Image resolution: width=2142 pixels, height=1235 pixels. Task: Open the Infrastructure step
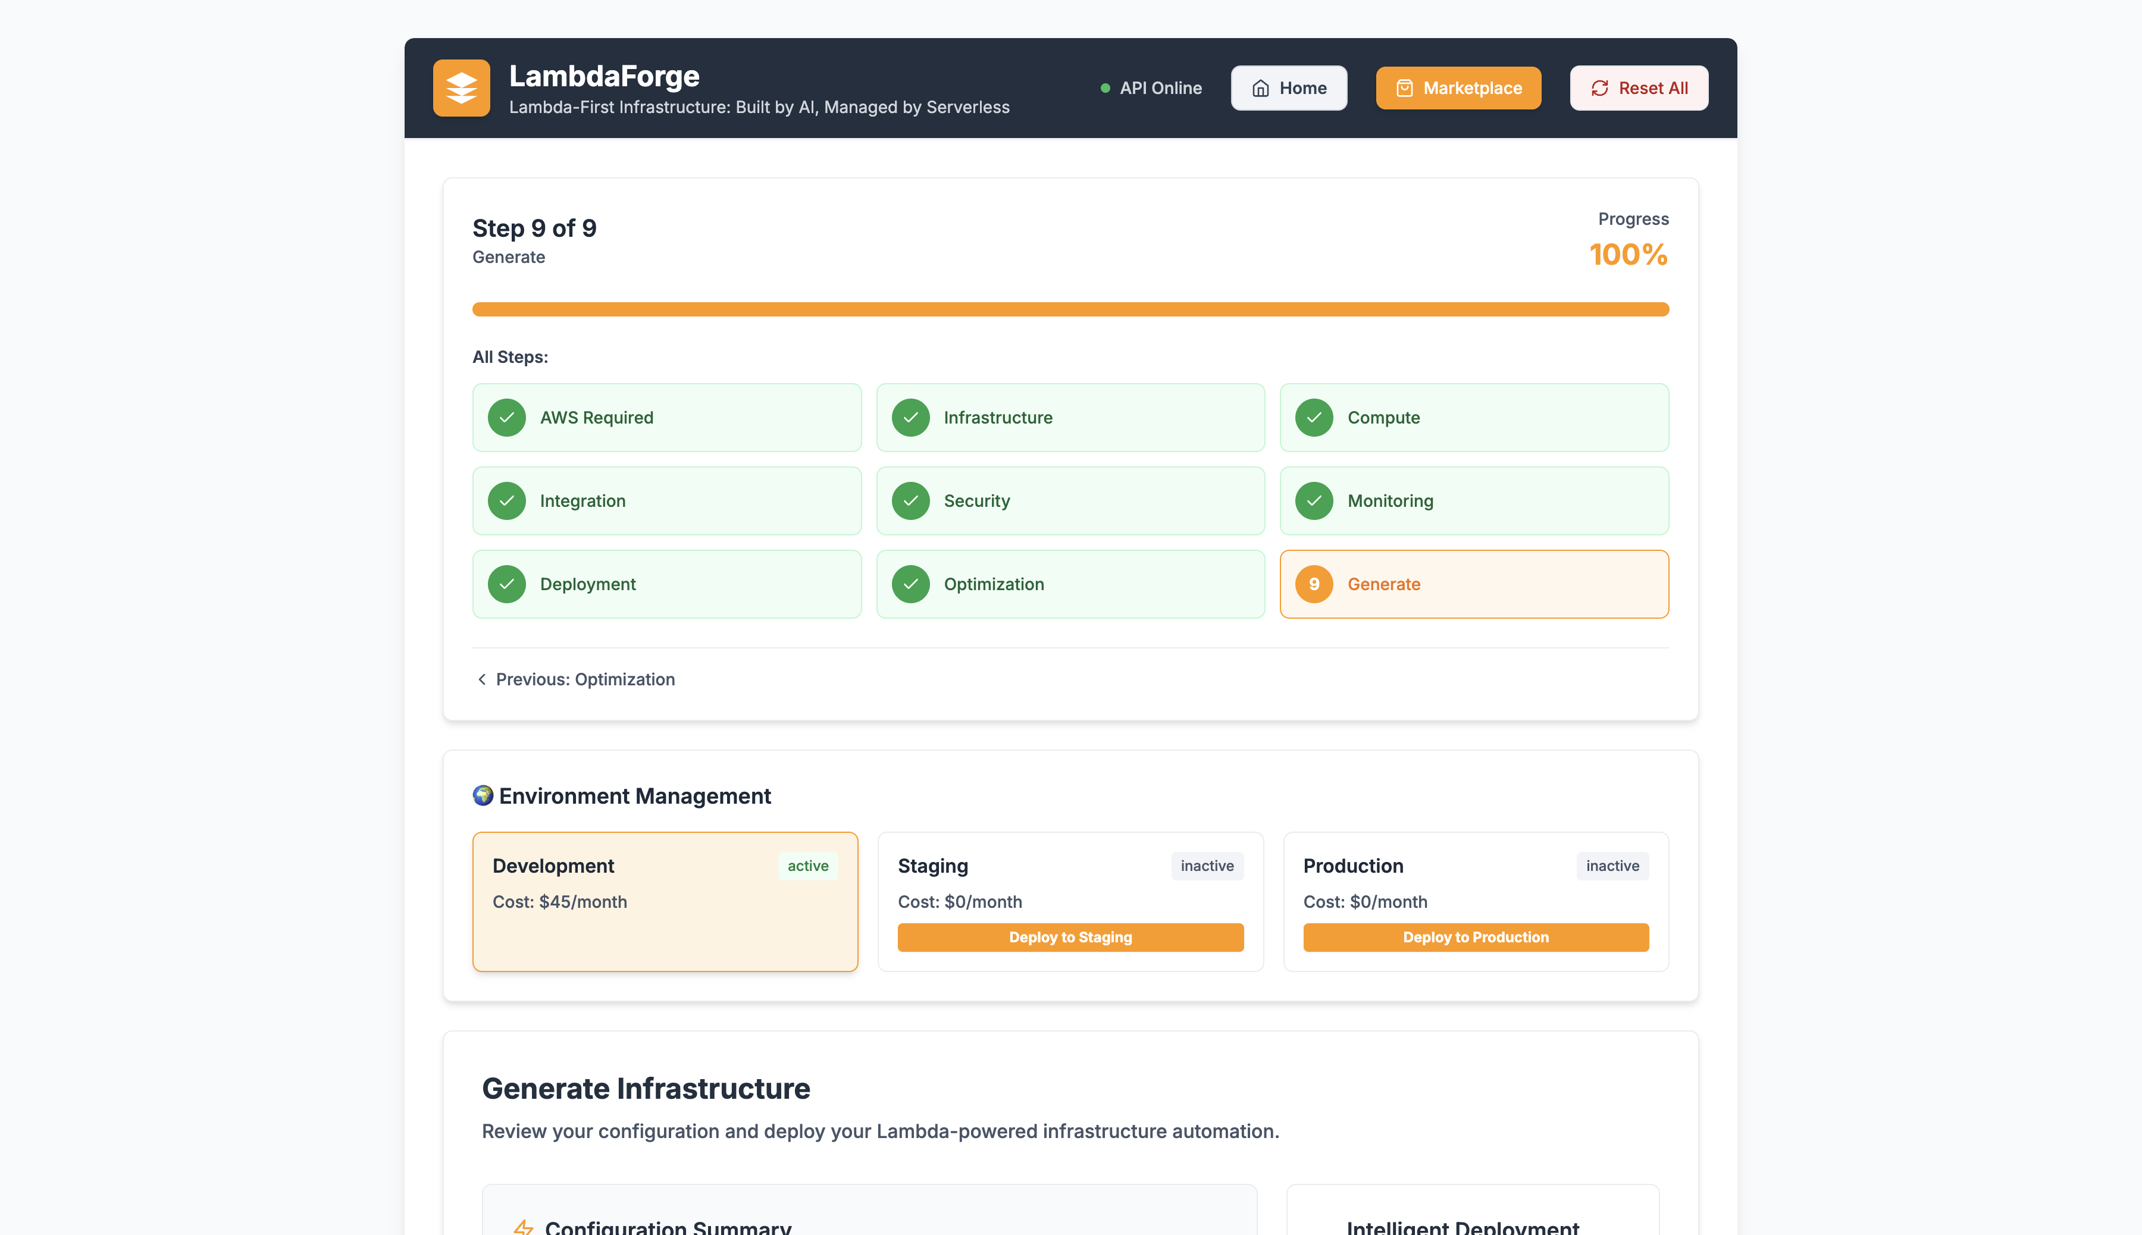(x=1070, y=418)
